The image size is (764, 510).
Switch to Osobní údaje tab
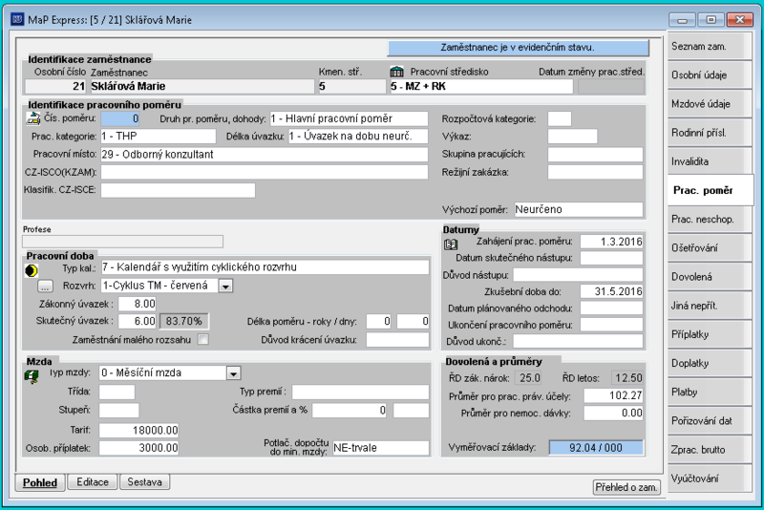(710, 75)
